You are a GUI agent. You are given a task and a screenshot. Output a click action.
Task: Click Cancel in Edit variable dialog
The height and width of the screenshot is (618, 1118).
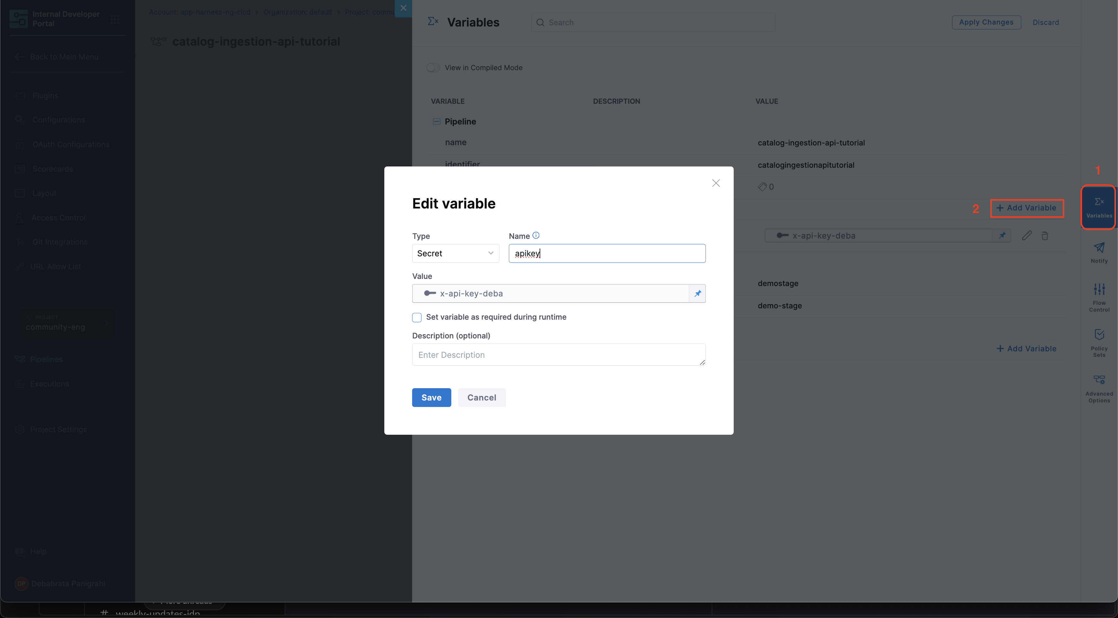tap(481, 397)
